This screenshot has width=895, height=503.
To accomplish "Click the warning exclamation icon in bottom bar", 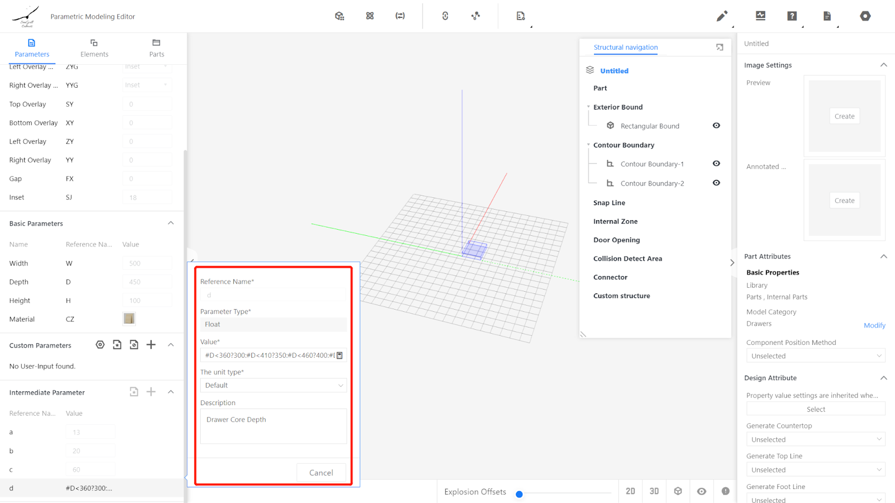I will [x=726, y=491].
